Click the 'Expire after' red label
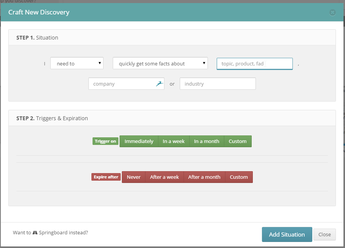 tap(106, 177)
